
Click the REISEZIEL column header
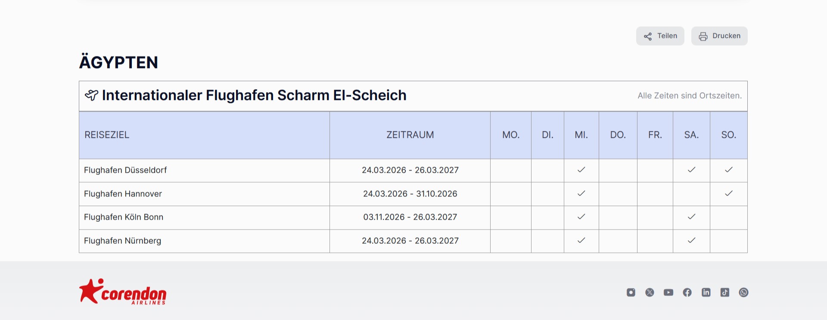(x=107, y=135)
